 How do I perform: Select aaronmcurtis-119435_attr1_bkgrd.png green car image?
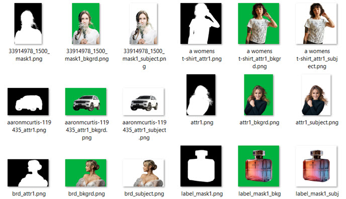85,102
